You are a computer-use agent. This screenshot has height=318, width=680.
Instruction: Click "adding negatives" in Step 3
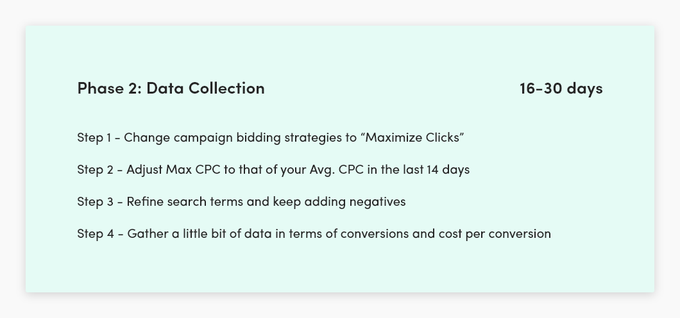tap(355, 201)
